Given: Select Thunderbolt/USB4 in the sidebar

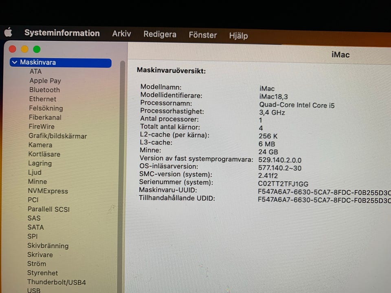Looking at the screenshot, I should coord(56,282).
